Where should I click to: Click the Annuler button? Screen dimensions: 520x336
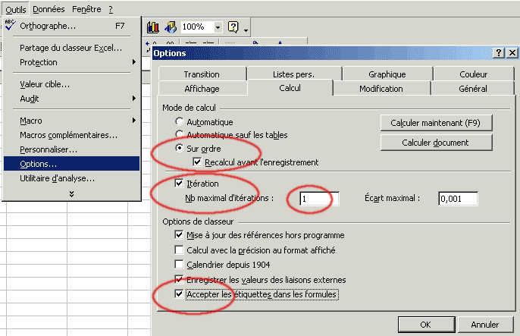click(x=485, y=324)
